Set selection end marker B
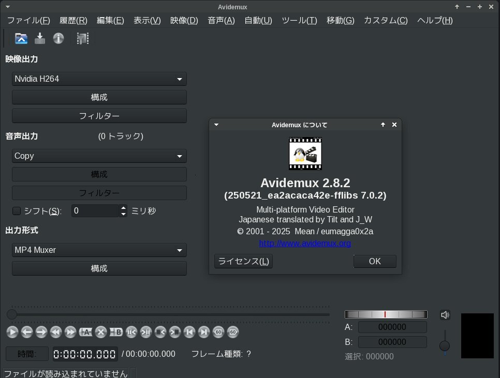 click(116, 332)
